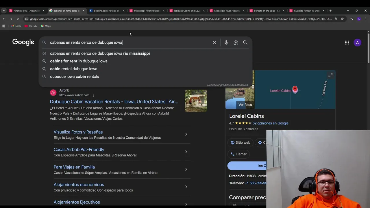370x208 pixels.
Task: Expand Para Viajes en Familia arrow
Action: pos(186,169)
